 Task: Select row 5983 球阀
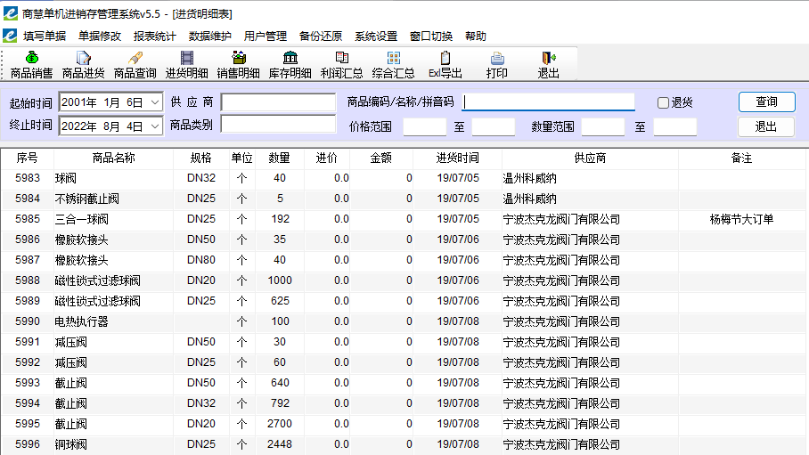pyautogui.click(x=403, y=178)
